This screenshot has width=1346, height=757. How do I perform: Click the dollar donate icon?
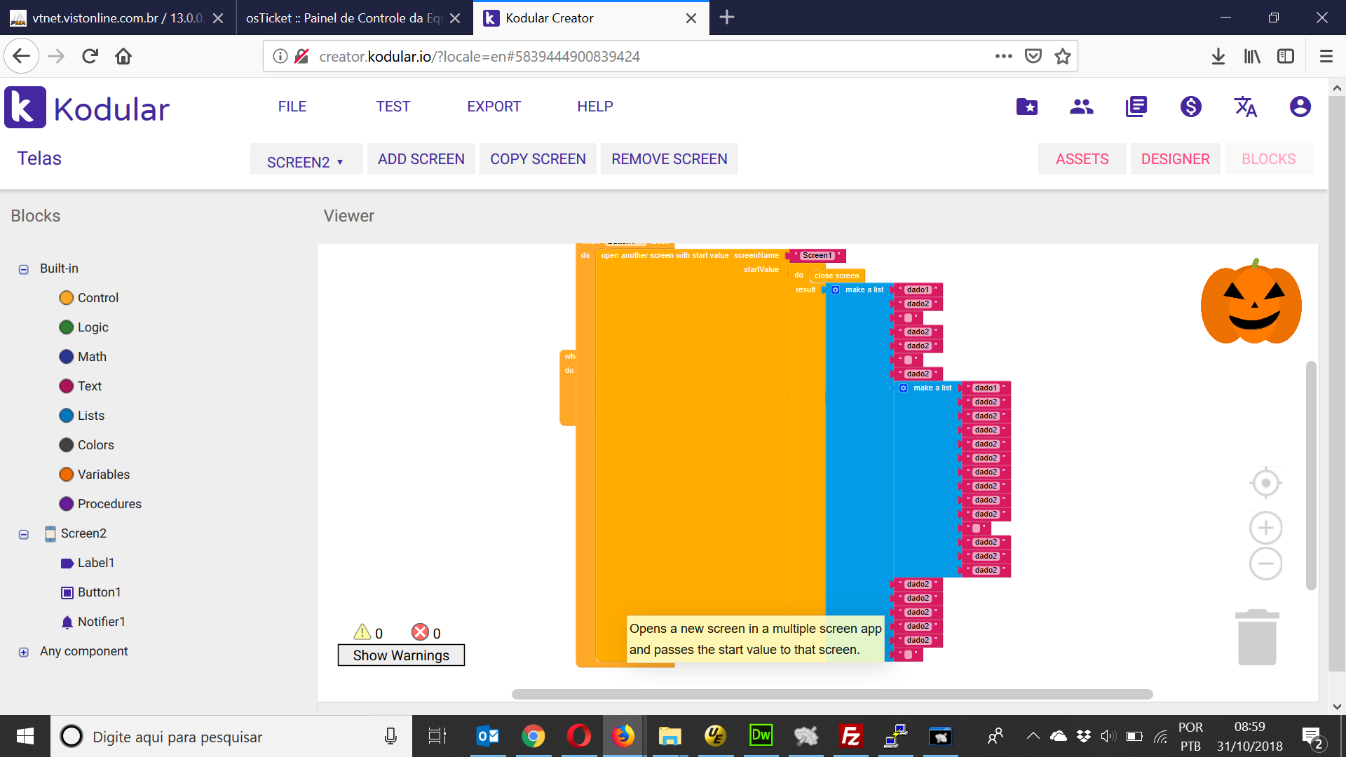tap(1191, 107)
